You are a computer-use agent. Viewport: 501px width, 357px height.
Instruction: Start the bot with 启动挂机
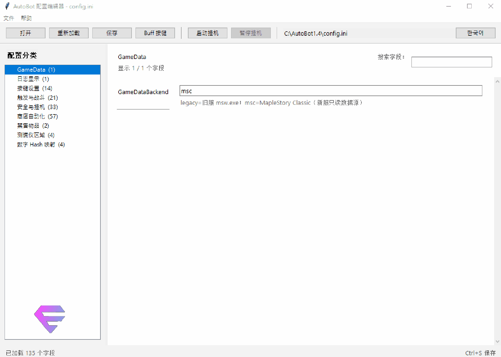coord(207,33)
